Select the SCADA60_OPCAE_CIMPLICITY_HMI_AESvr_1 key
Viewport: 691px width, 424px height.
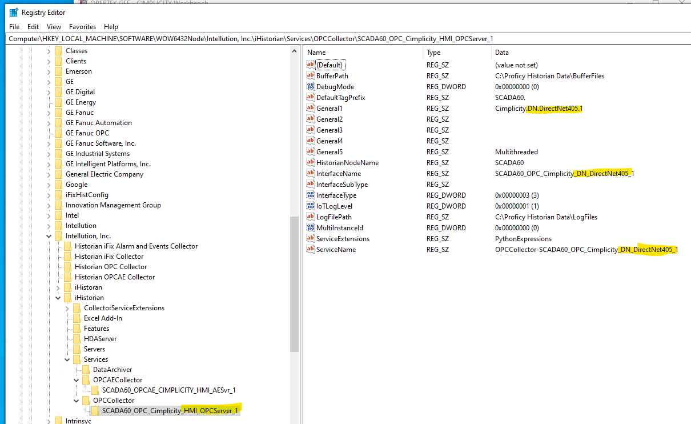click(x=169, y=390)
